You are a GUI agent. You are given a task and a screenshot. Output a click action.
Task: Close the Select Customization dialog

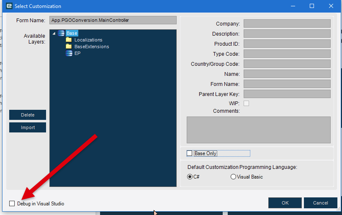tap(331, 6)
